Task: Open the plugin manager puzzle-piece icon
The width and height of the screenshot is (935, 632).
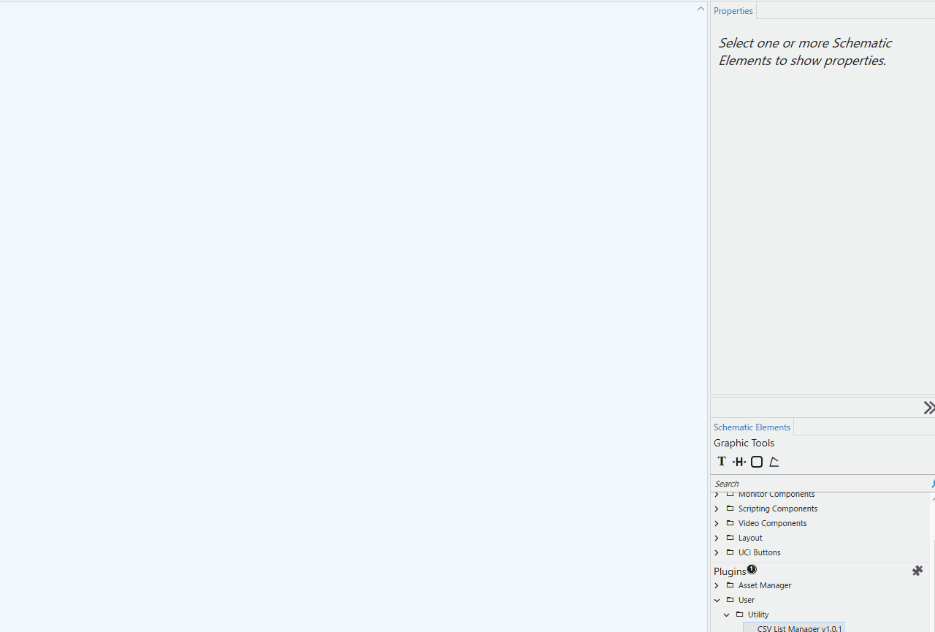Action: click(x=917, y=571)
